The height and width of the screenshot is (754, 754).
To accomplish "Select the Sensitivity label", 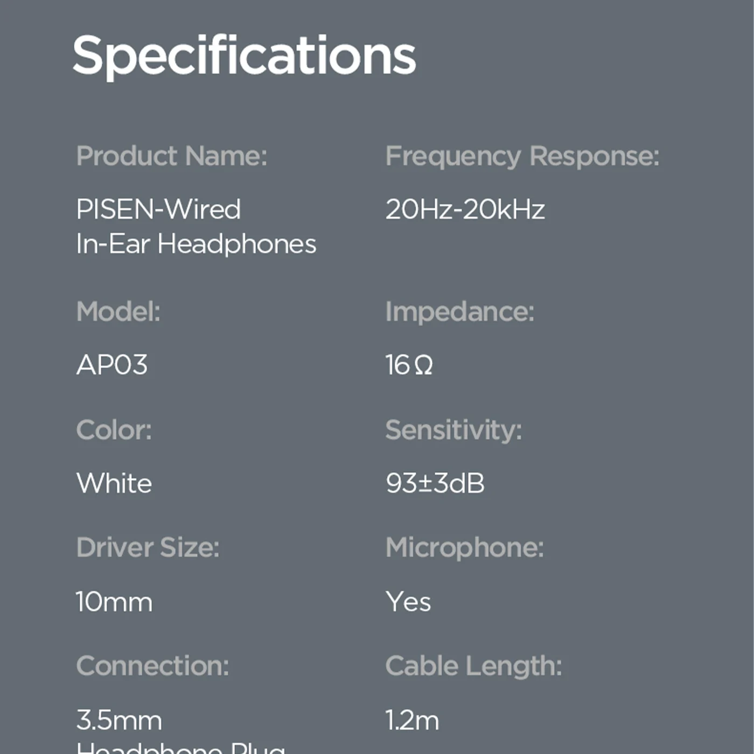I will click(453, 430).
